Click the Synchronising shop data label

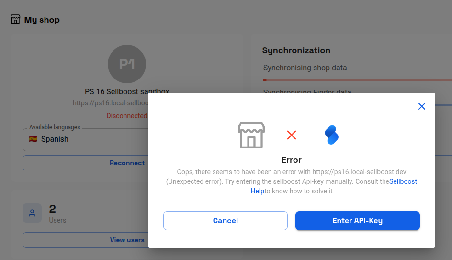click(305, 68)
